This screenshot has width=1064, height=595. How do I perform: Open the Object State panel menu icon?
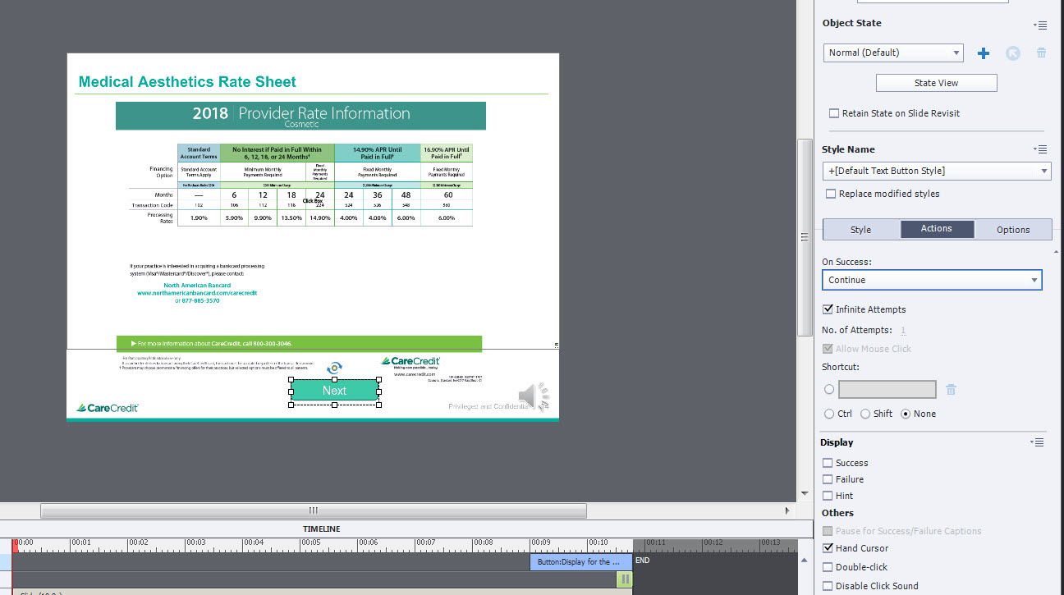pyautogui.click(x=1040, y=25)
